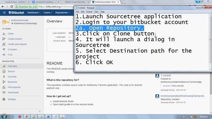Click the Source file icon
This screenshot has height=119, width=212.
click(4, 71)
